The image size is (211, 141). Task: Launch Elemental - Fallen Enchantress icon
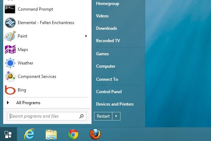click(10, 23)
